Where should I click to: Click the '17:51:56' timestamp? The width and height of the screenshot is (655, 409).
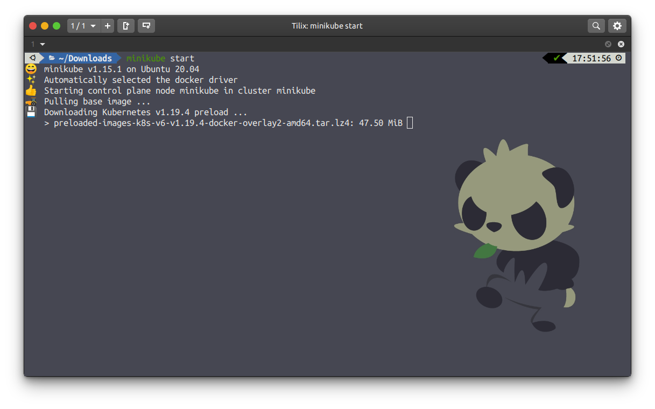[x=591, y=58]
